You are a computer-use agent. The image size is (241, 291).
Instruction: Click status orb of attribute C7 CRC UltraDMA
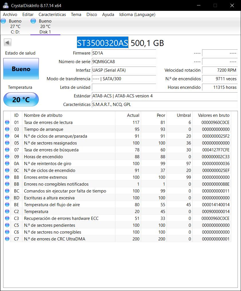7,239
